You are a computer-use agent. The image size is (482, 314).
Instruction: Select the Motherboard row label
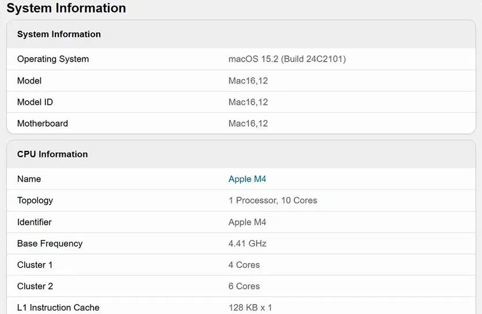(x=43, y=124)
